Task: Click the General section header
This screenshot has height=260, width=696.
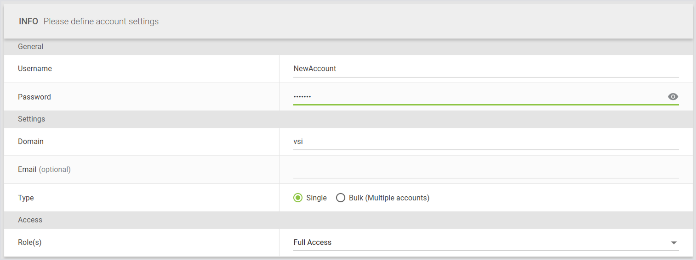Action: point(31,47)
